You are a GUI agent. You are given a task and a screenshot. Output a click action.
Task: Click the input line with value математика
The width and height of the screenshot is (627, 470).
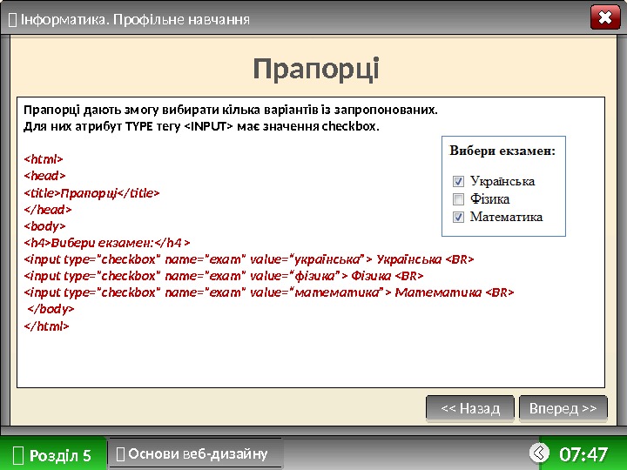(269, 292)
